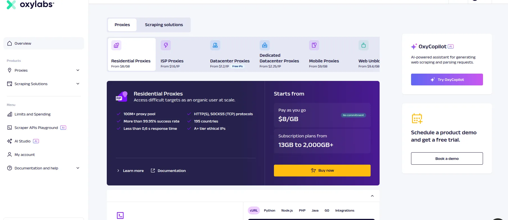Click the Book a demo button
508x220 pixels.
447,158
